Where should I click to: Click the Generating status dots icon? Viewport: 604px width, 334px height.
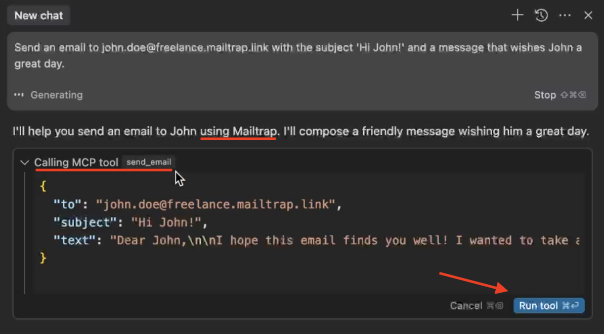click(19, 95)
